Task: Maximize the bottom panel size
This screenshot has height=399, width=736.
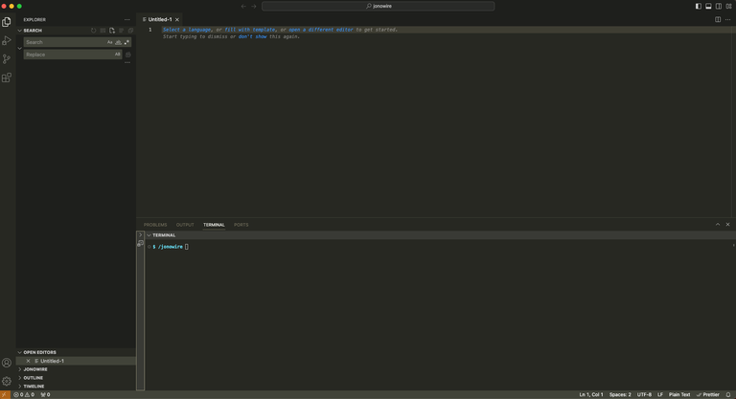Action: click(x=718, y=225)
